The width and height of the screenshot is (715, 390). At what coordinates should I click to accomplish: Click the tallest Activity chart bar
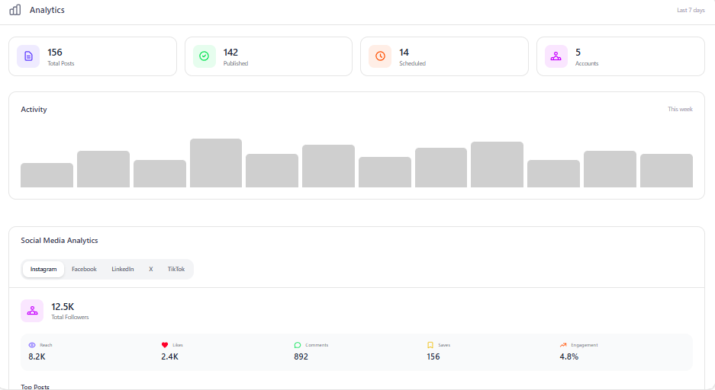click(x=216, y=163)
